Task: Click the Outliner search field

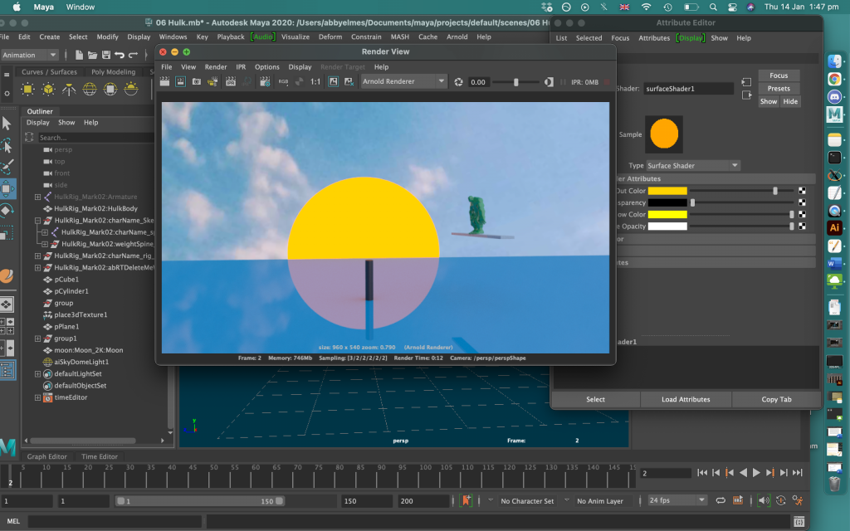Action: click(91, 138)
